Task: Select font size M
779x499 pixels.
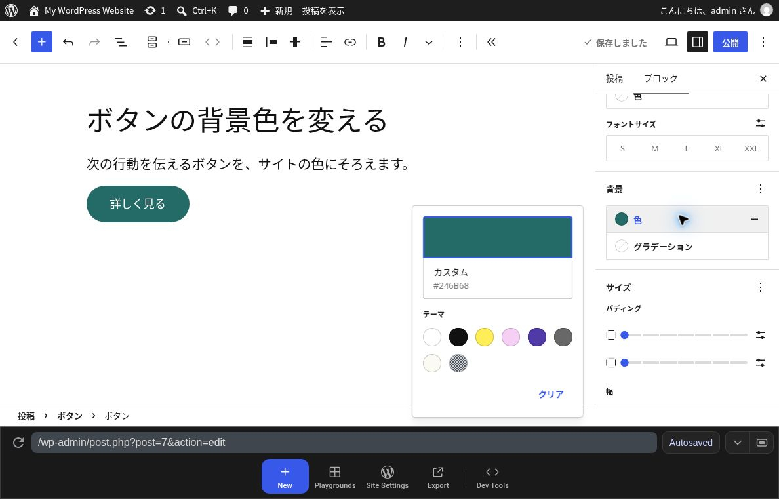Action: 655,149
